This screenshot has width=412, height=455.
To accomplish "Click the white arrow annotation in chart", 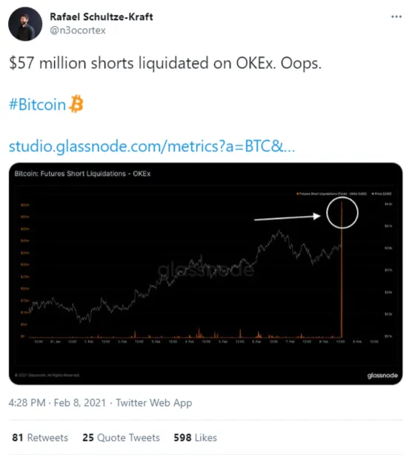I will pyautogui.click(x=288, y=217).
